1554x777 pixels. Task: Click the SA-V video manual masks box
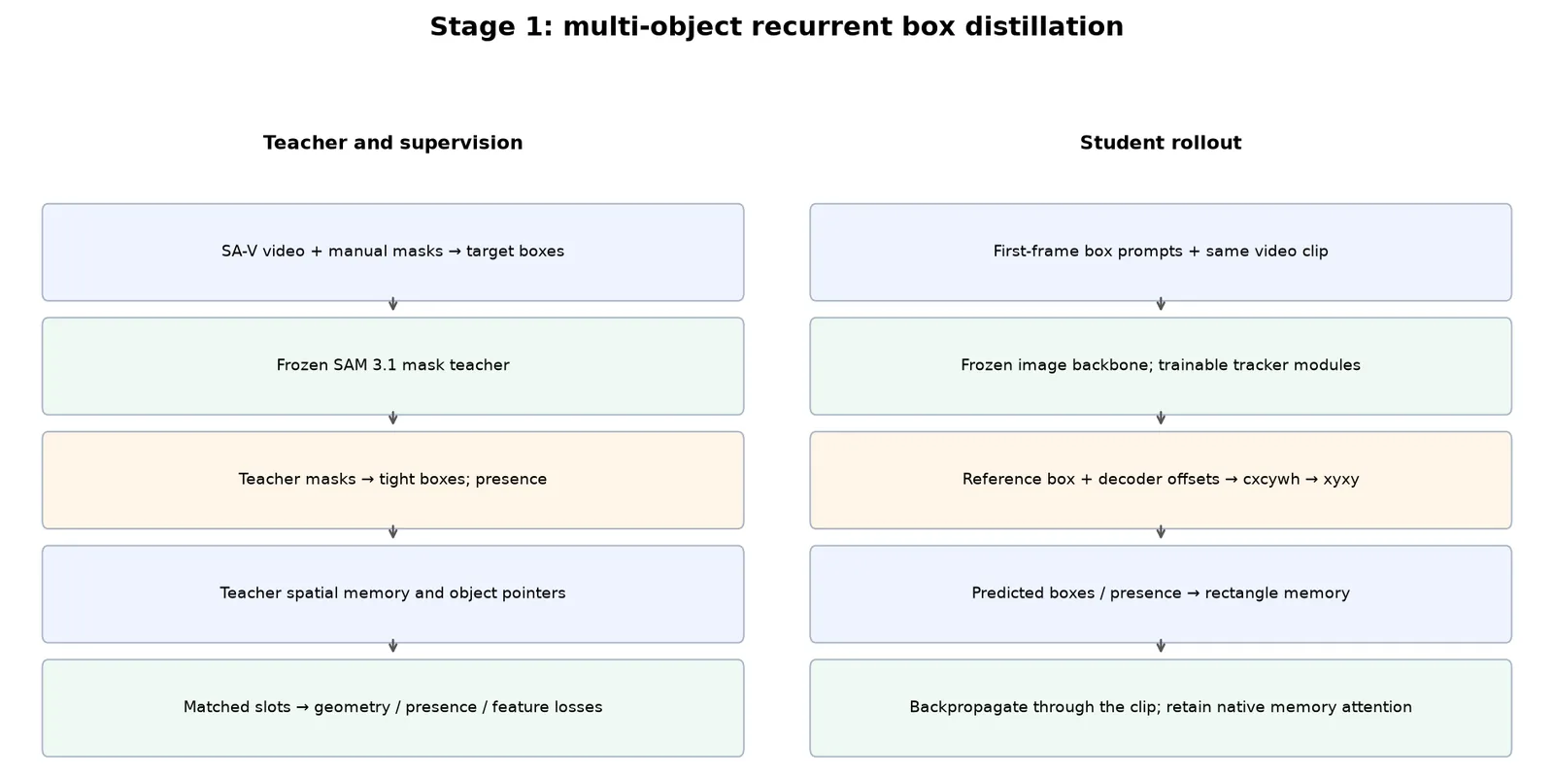tap(392, 253)
